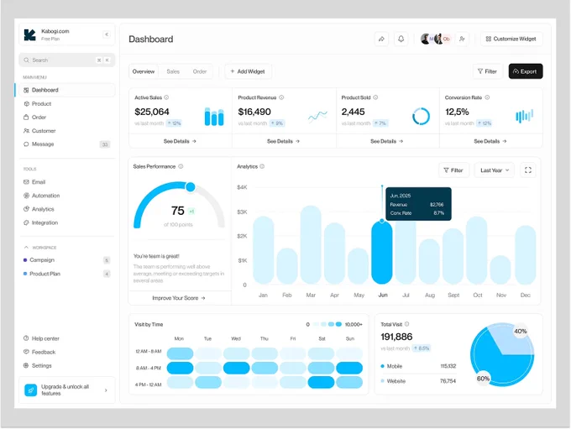This screenshot has width=571, height=429.
Task: Click the share arrow icon in header
Action: 381,39
